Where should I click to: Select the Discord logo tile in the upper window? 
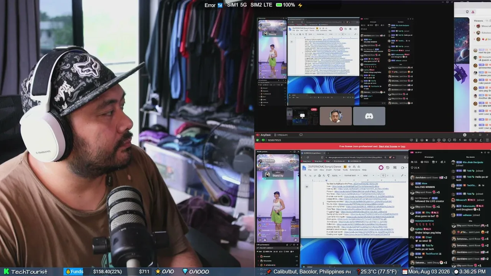[369, 116]
